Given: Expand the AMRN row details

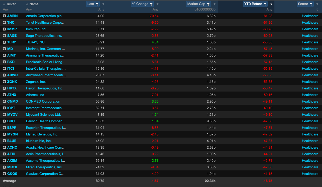Looking at the screenshot, I should [x=4, y=16].
